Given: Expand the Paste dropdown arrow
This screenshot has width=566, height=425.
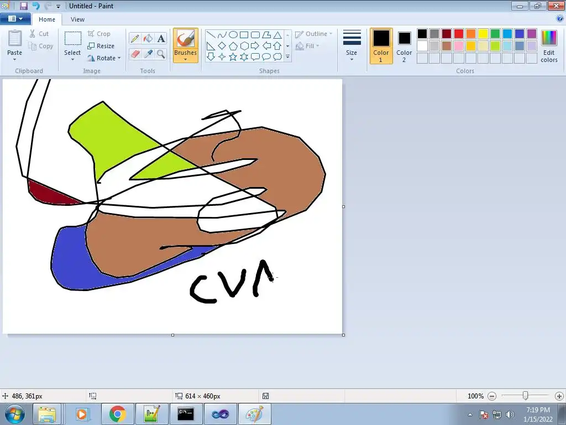Looking at the screenshot, I should pyautogui.click(x=14, y=60).
